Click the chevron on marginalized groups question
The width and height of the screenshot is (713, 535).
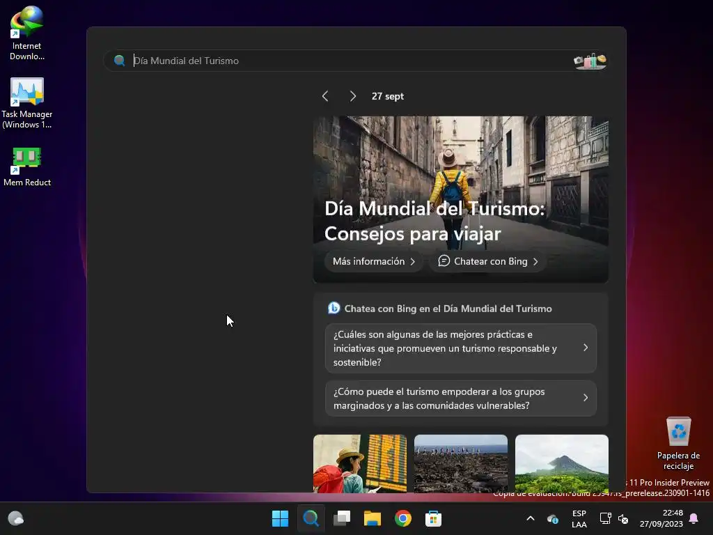tap(585, 398)
